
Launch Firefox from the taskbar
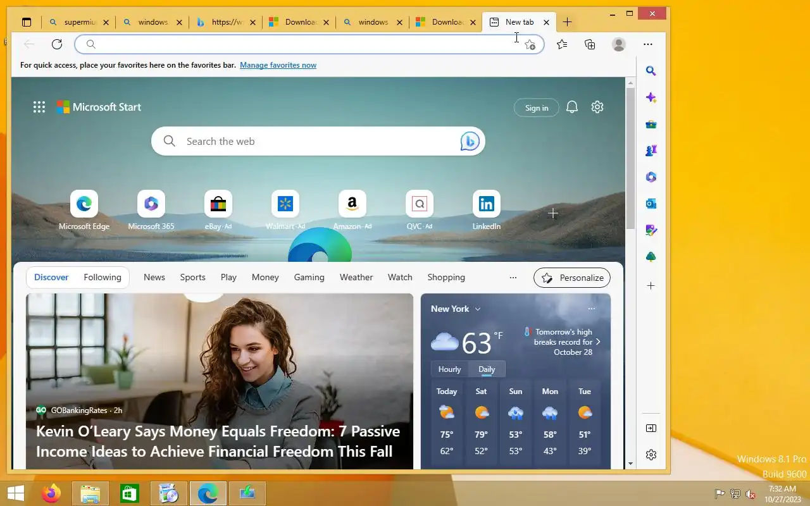tap(51, 493)
